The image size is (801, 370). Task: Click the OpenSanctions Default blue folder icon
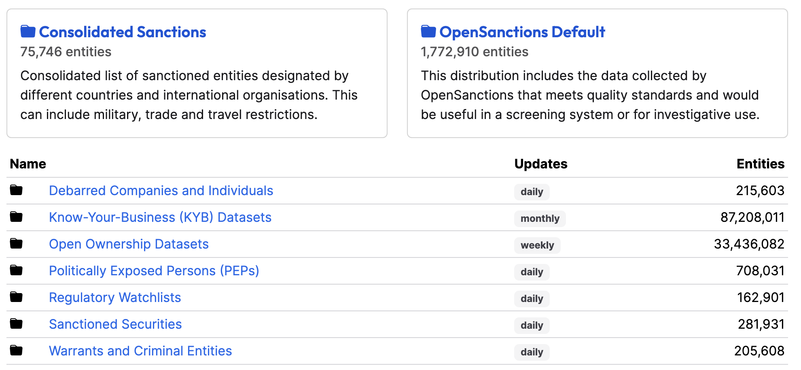point(428,32)
